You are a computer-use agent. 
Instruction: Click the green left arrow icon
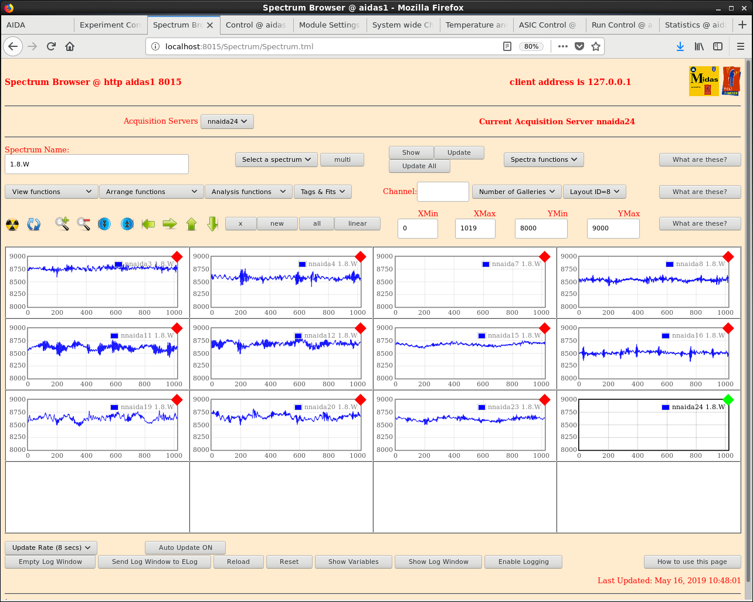148,224
